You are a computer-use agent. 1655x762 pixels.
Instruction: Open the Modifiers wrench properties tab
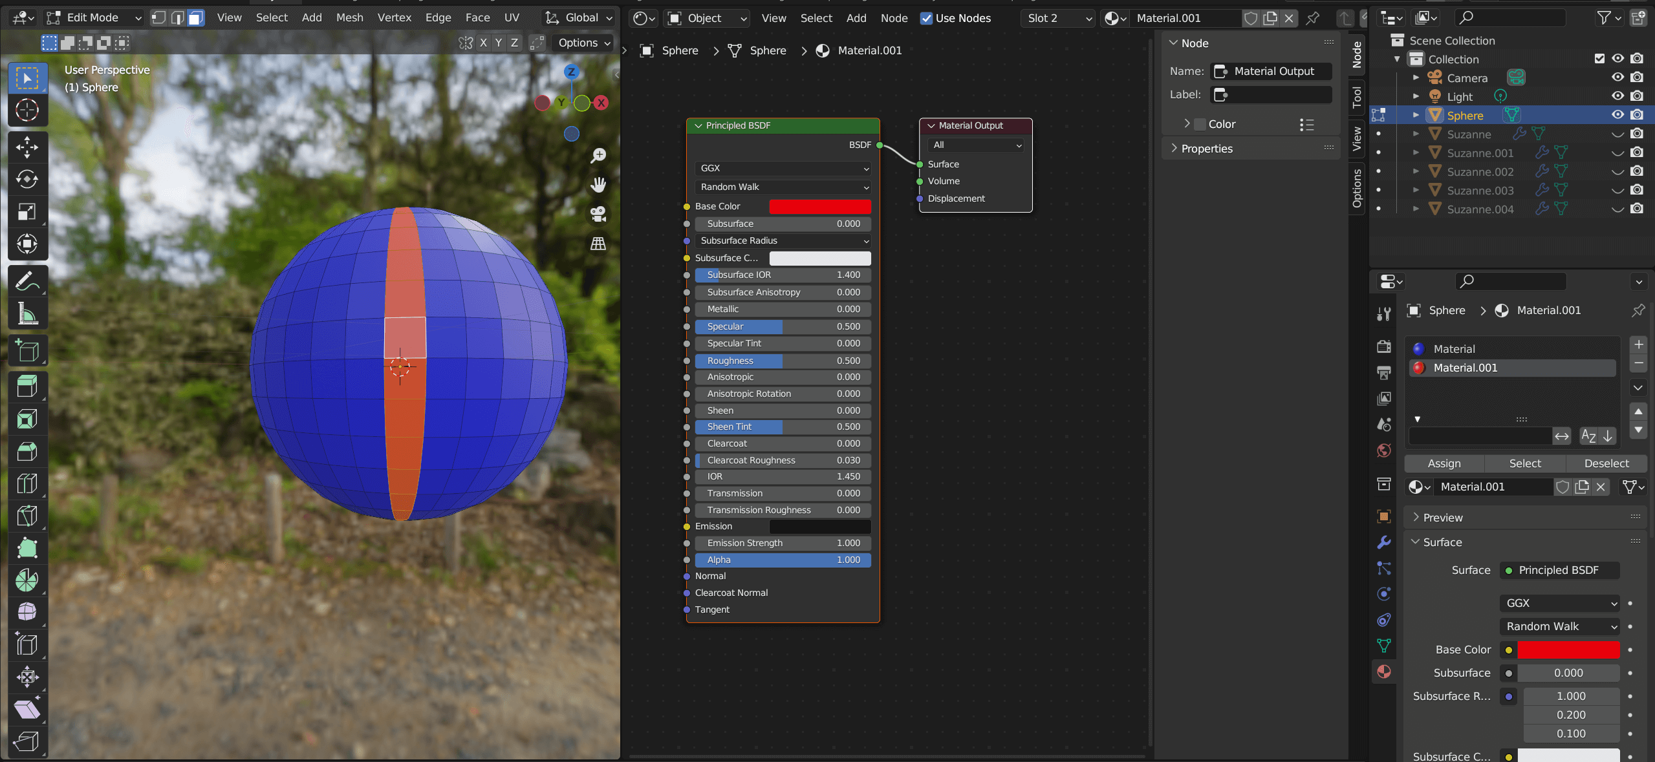(x=1384, y=542)
